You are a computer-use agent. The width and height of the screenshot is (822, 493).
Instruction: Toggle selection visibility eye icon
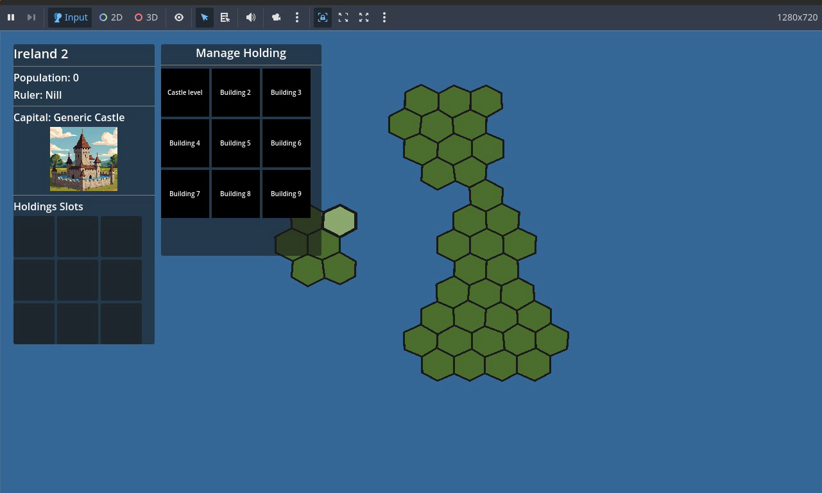pos(179,17)
